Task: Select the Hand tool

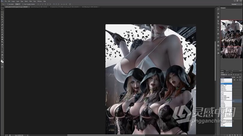Action: pyautogui.click(x=2, y=55)
